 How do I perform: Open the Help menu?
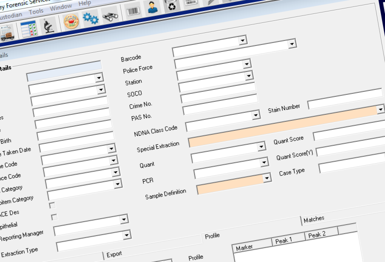point(84,3)
